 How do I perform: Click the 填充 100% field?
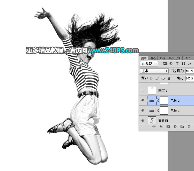click(x=190, y=78)
